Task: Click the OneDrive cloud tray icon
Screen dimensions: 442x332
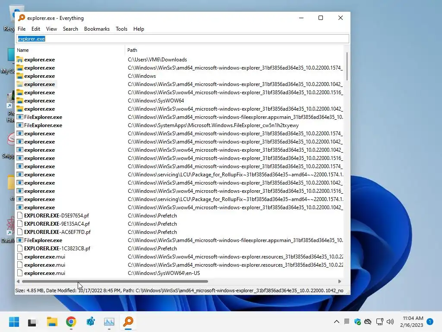Action: (x=368, y=322)
